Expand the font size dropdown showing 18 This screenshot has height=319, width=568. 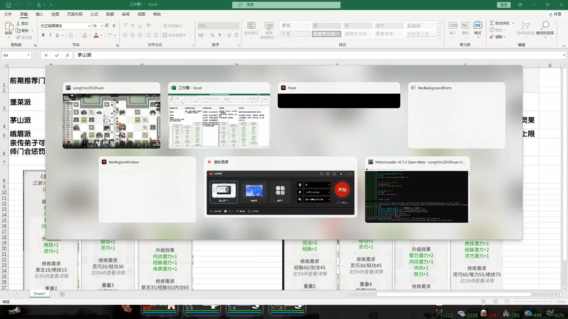[101, 26]
